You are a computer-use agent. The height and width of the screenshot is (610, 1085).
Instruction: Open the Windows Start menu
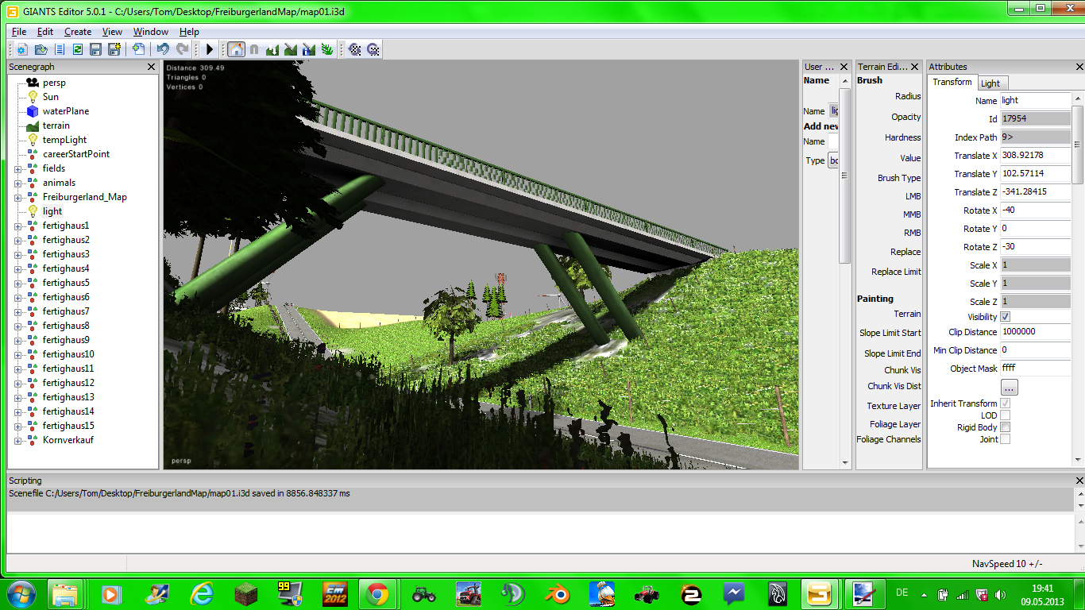click(22, 593)
